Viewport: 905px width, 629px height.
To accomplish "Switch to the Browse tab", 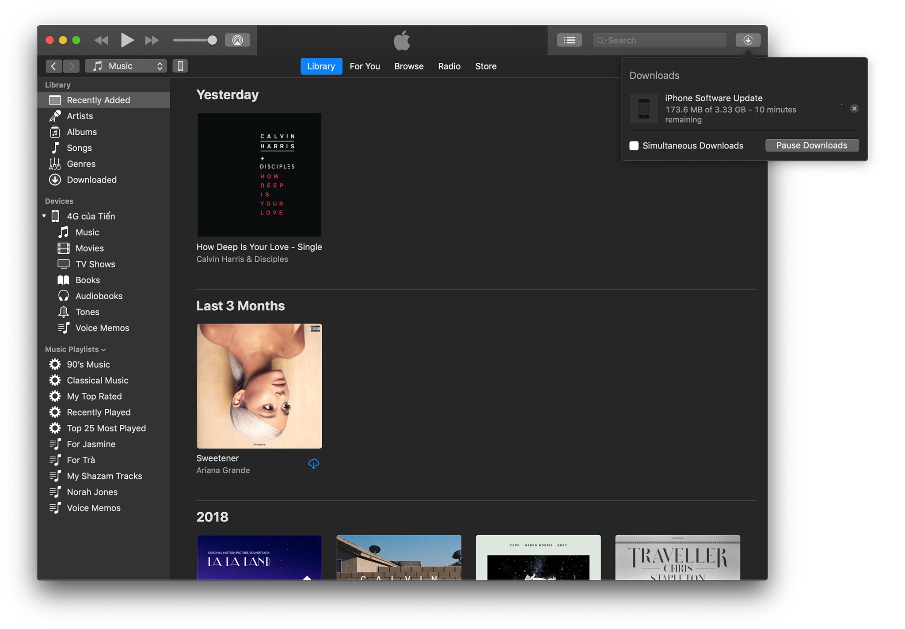I will [x=409, y=66].
